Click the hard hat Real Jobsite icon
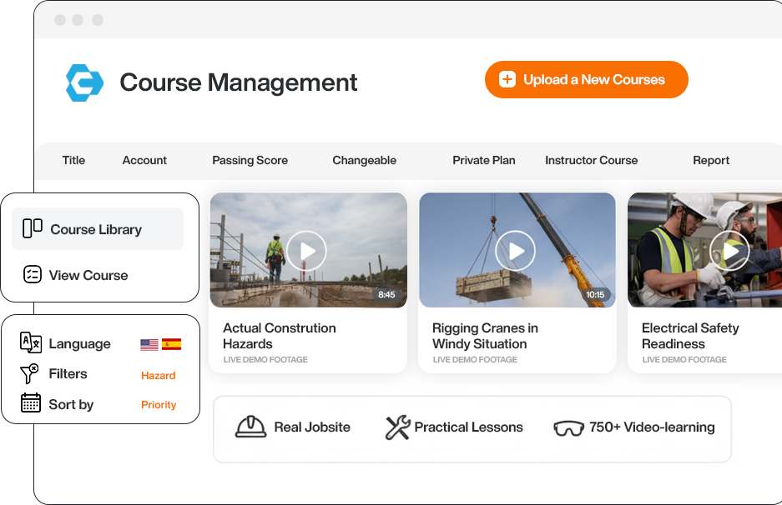This screenshot has width=782, height=505. (x=251, y=427)
